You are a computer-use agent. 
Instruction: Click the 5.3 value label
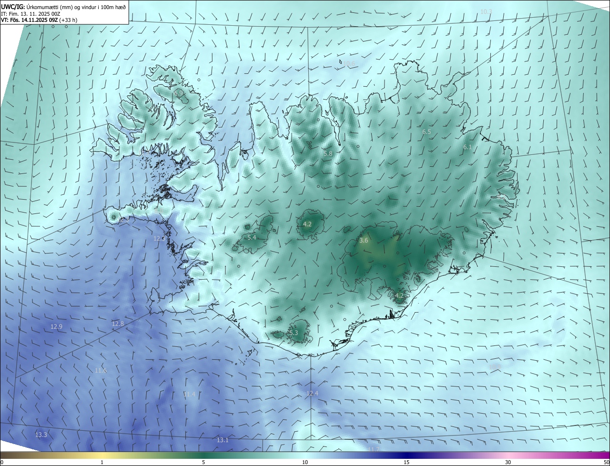tap(293, 333)
